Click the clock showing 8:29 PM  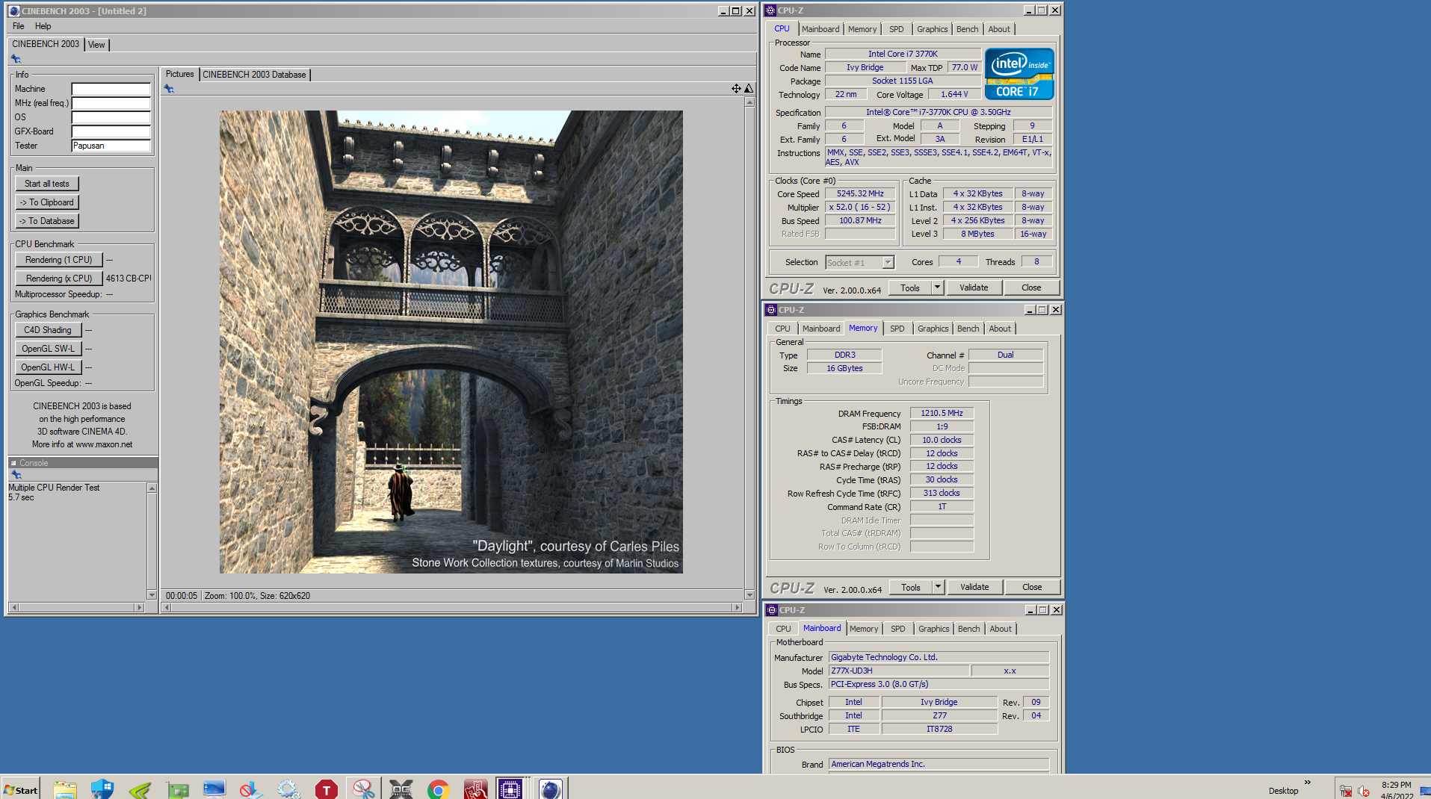(1396, 785)
